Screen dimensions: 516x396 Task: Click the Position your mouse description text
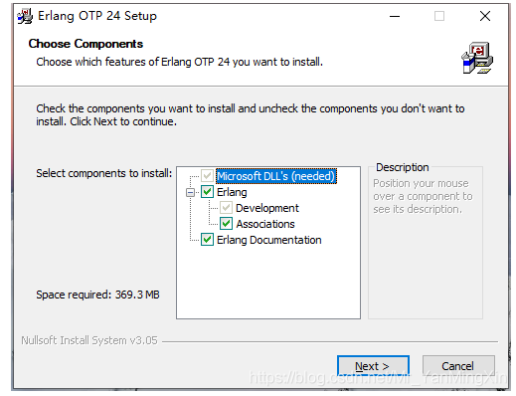(423, 196)
